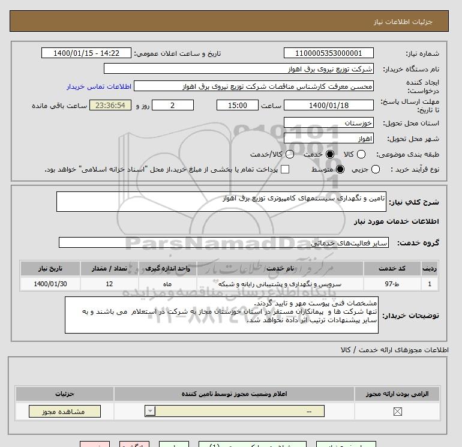Click the نام خدمت column header
The height and width of the screenshot is (447, 462).
point(280,268)
